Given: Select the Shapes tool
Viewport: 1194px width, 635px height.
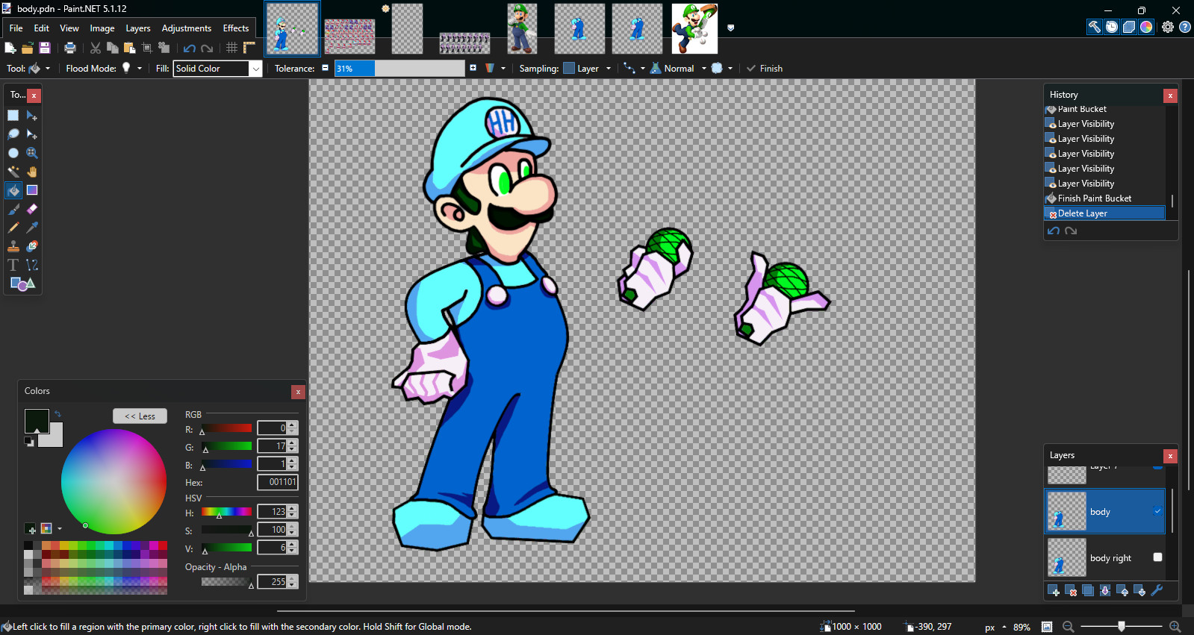Looking at the screenshot, I should pos(22,284).
